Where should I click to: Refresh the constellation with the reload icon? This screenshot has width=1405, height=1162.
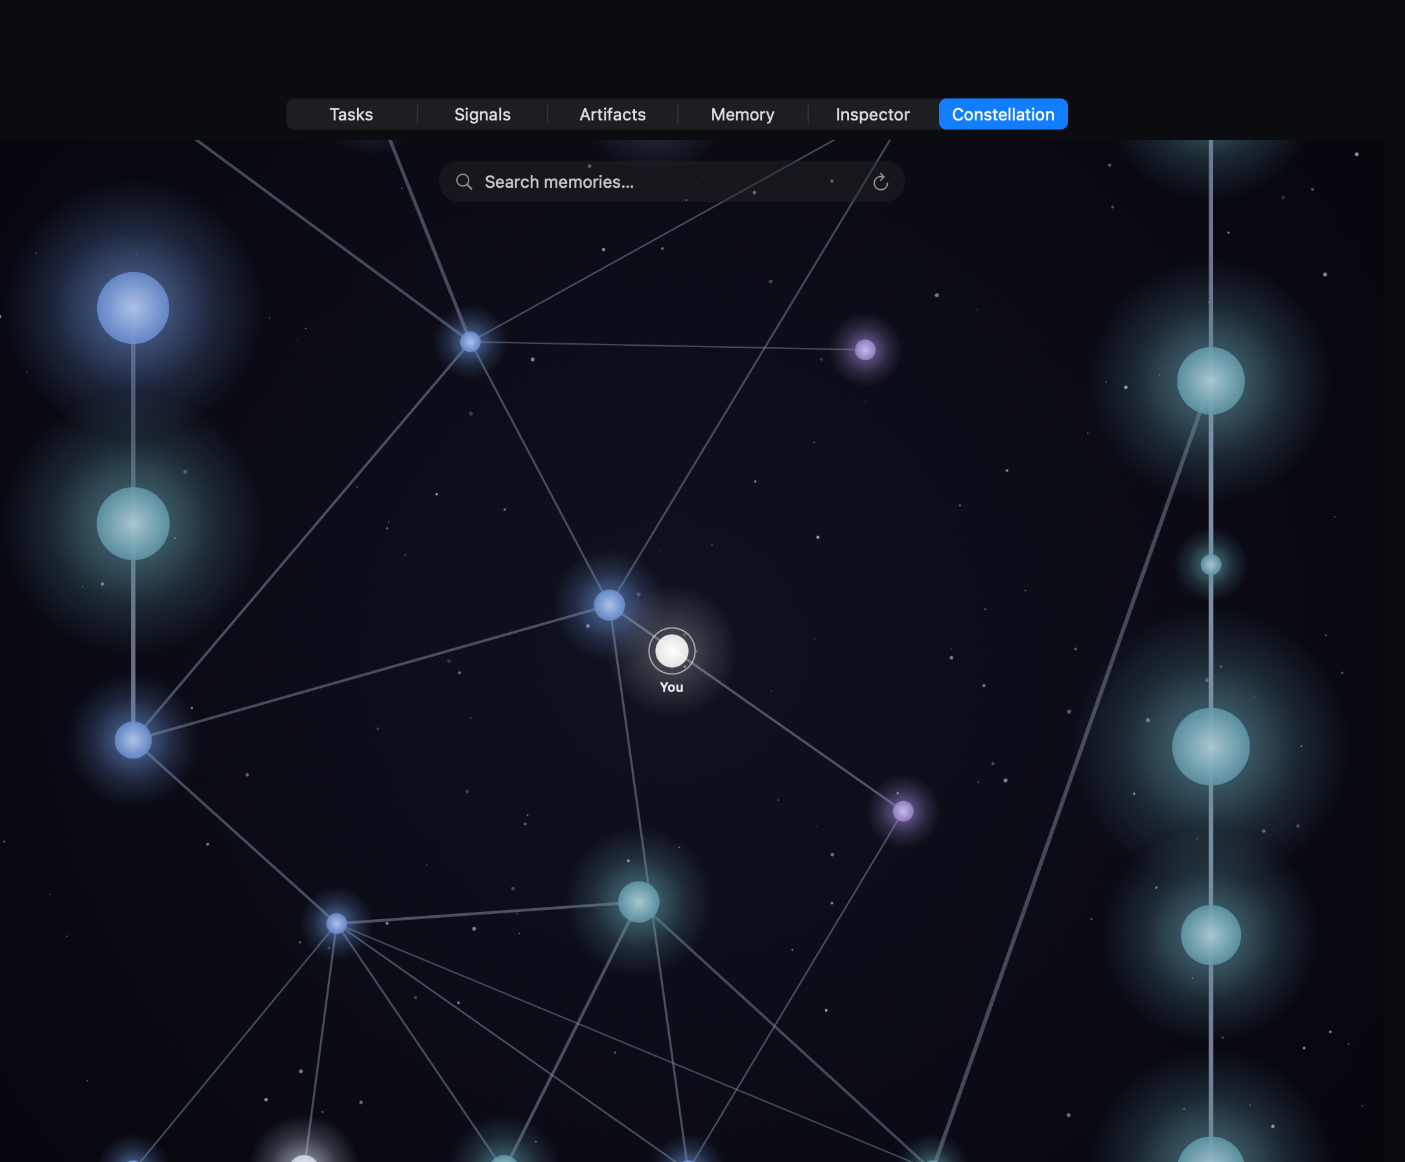tap(881, 182)
